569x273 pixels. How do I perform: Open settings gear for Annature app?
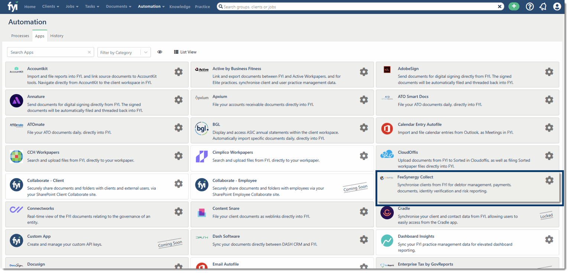coord(179,100)
